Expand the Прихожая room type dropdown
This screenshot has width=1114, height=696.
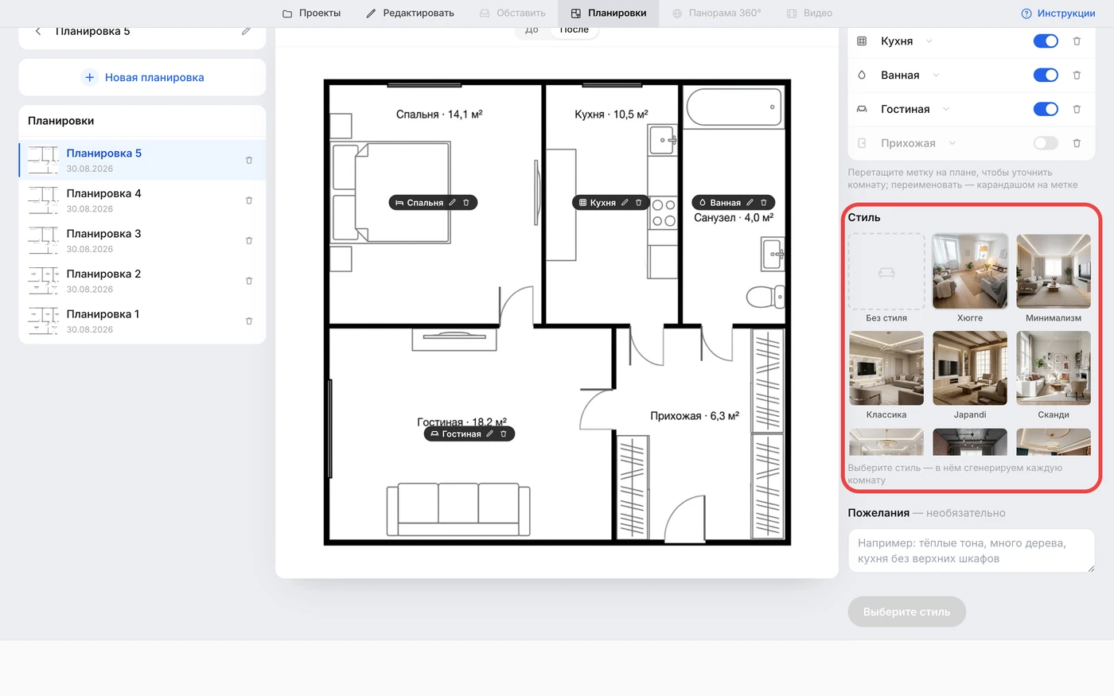[x=952, y=143]
